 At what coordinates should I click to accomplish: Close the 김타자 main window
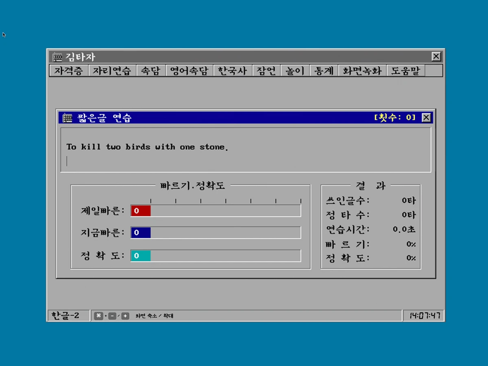click(436, 57)
